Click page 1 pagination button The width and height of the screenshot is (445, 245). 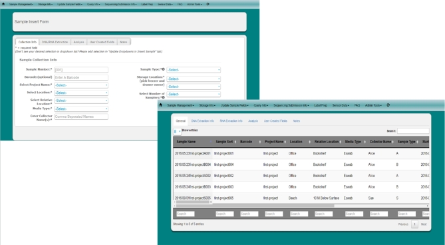point(414,224)
